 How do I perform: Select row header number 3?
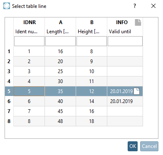click(9, 71)
